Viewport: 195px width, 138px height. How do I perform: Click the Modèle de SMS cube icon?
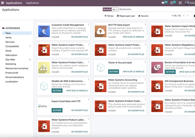point(44,86)
